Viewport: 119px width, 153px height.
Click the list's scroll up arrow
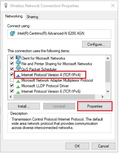click(x=108, y=58)
